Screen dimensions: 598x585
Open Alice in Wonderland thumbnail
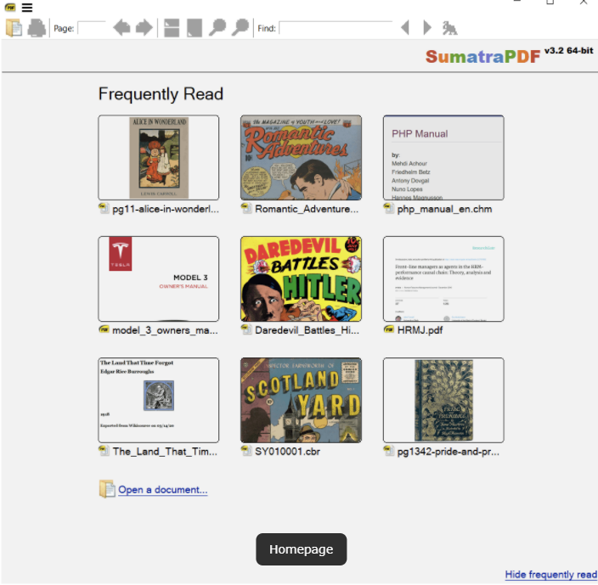coord(159,157)
